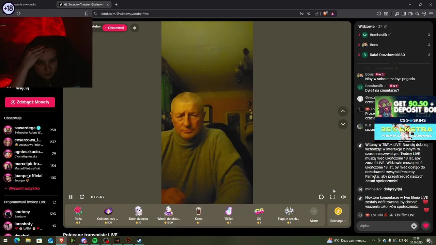Open suggested creator snutany
This screenshot has height=245, width=436.
[30, 214]
